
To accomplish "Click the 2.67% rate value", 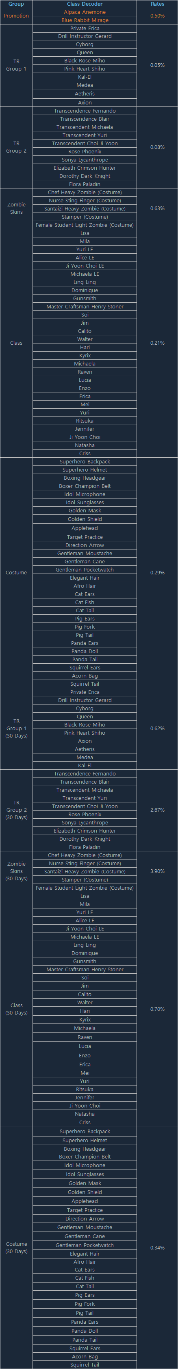I will tap(157, 810).
